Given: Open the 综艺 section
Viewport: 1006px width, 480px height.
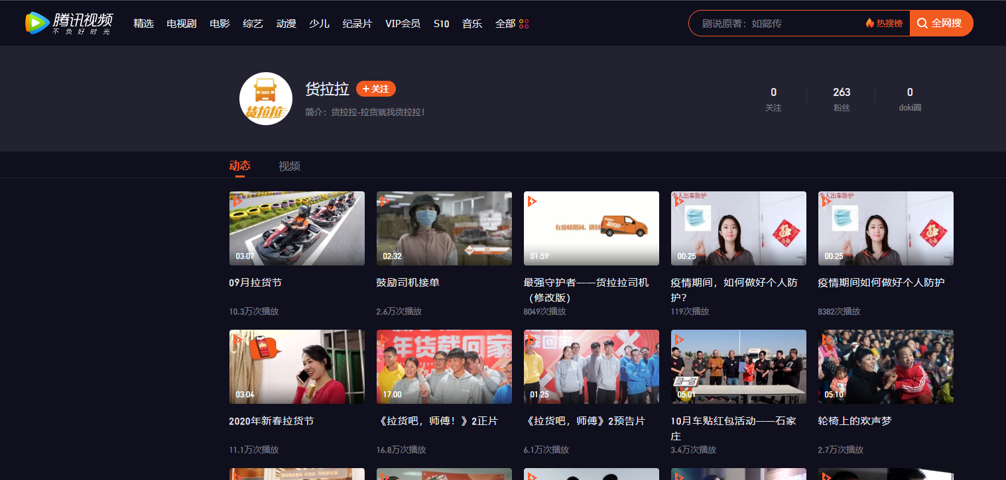Looking at the screenshot, I should [x=253, y=23].
